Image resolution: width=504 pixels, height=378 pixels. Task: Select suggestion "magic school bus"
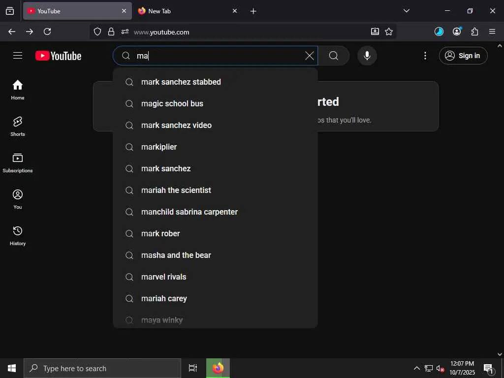pyautogui.click(x=216, y=103)
